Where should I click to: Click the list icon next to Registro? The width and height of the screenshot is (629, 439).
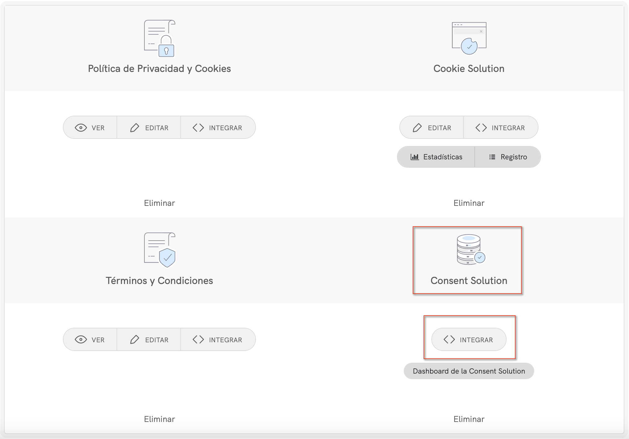point(492,157)
